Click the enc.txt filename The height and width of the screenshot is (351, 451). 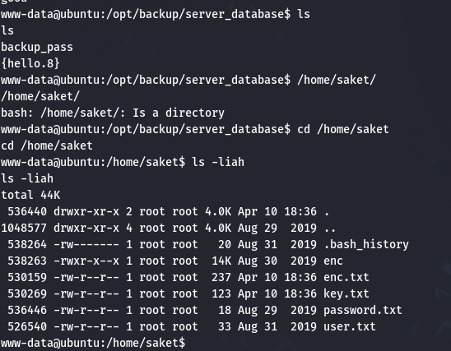346,278
